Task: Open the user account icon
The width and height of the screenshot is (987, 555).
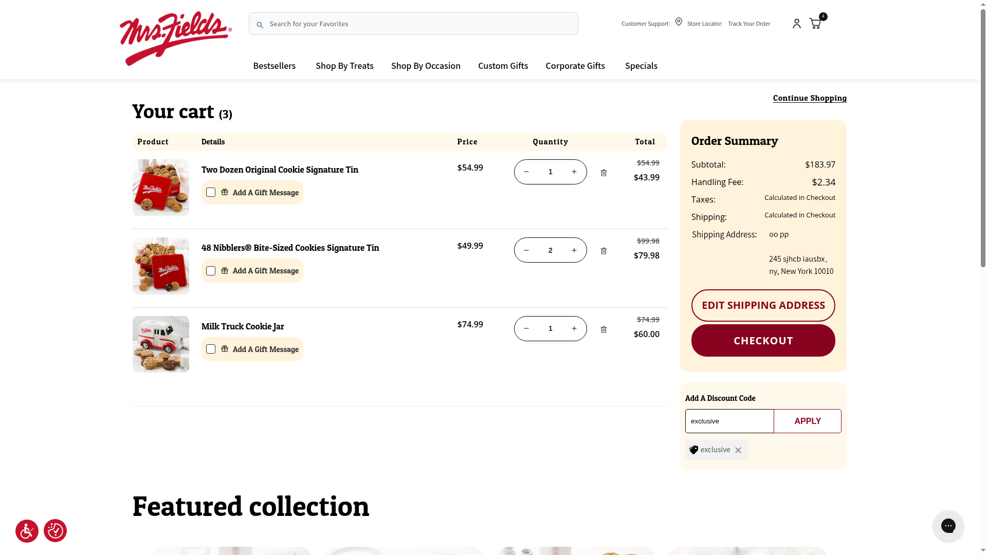Action: (796, 24)
